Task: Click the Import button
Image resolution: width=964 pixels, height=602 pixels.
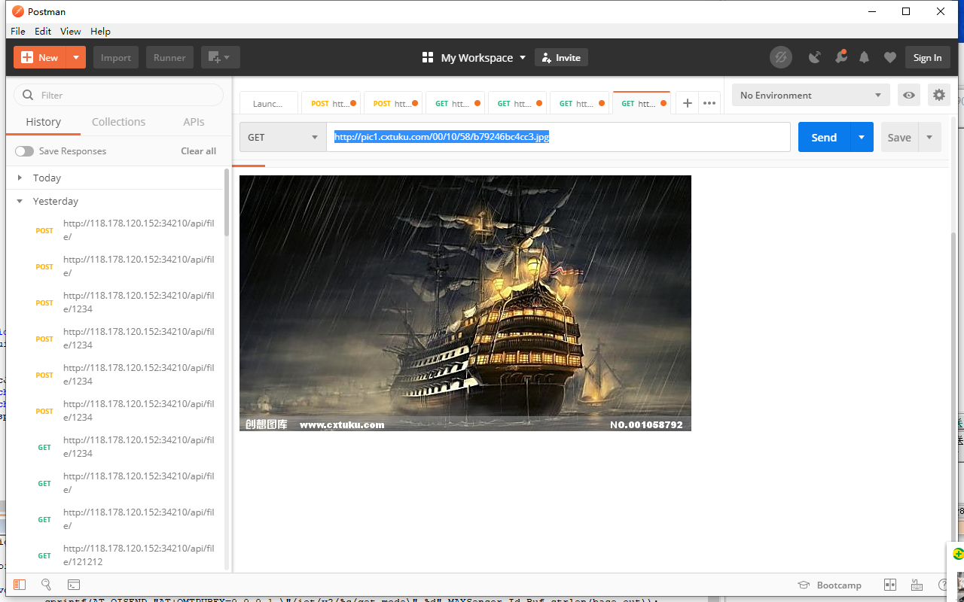Action: (x=116, y=57)
